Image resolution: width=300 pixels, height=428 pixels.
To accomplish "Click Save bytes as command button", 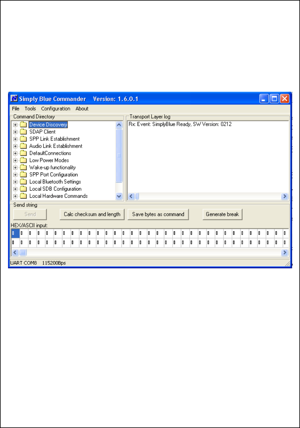I will coord(158,214).
